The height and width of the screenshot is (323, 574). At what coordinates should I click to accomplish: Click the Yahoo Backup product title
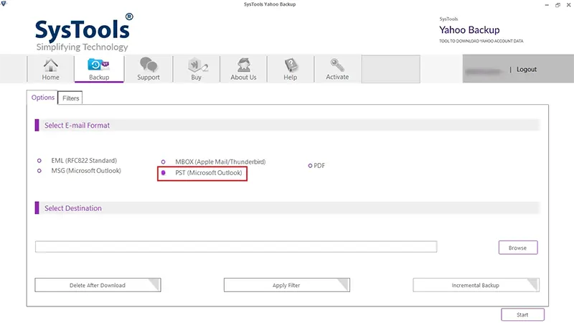pos(469,29)
